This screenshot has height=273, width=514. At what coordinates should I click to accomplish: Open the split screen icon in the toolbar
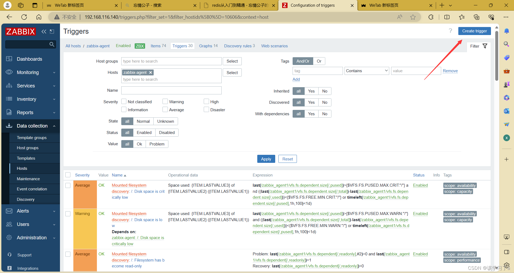(447, 17)
